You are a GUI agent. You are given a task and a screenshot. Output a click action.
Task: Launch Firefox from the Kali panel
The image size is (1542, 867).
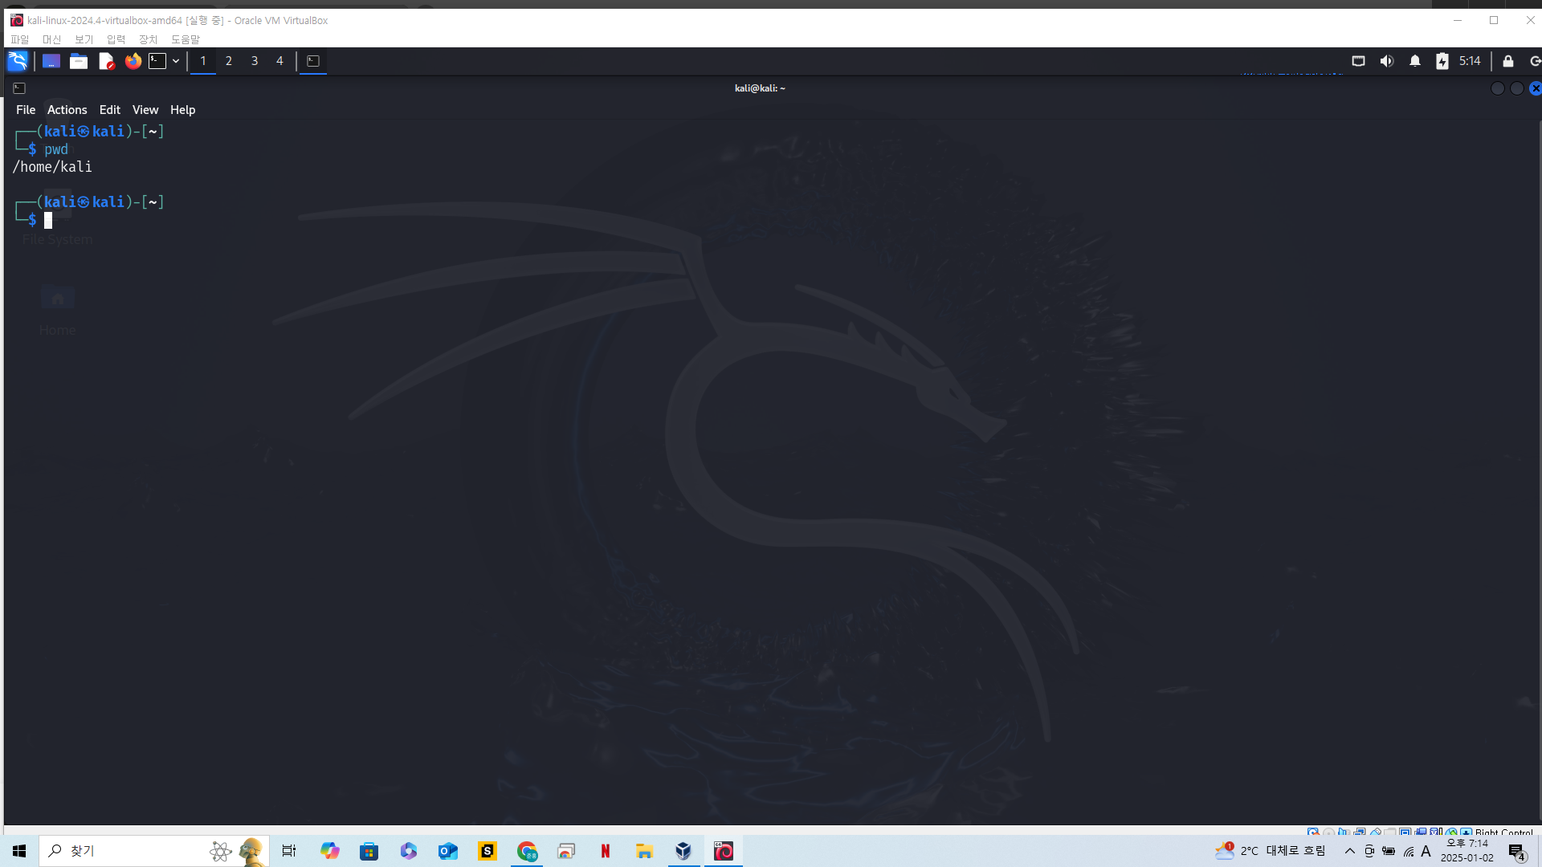tap(133, 61)
